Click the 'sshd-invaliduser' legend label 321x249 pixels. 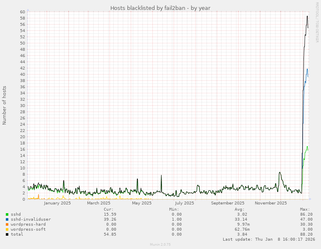click(31, 219)
